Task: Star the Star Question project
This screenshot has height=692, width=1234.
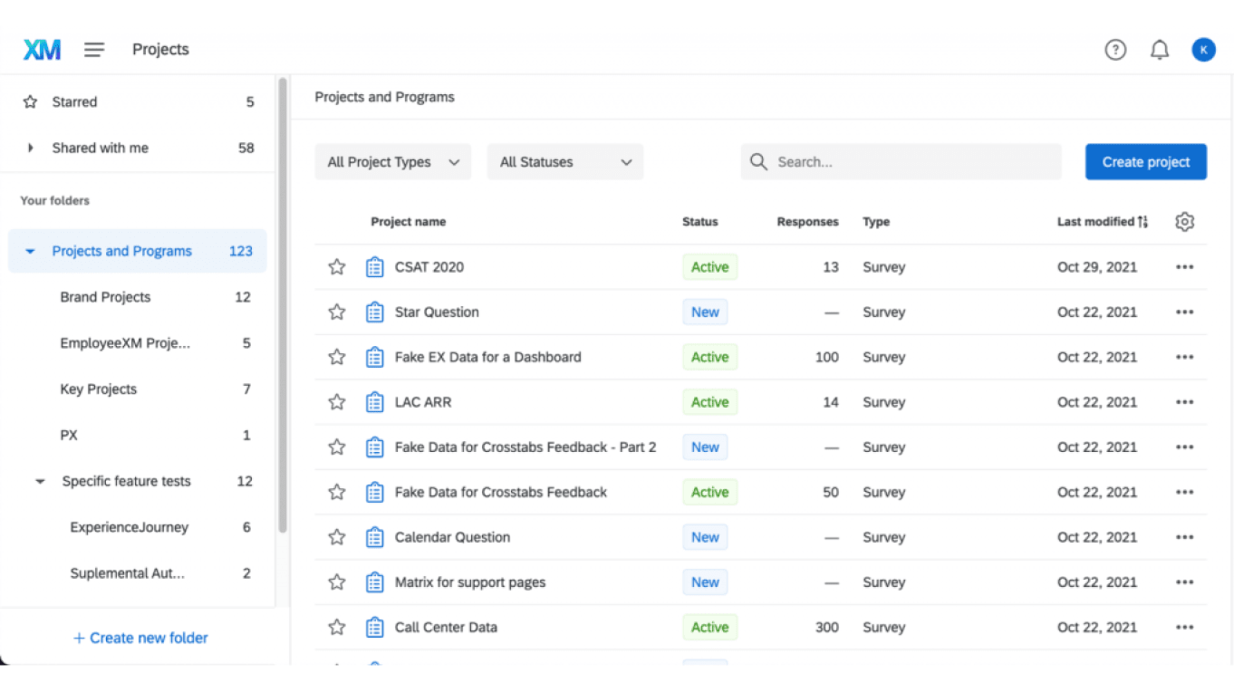Action: (336, 312)
